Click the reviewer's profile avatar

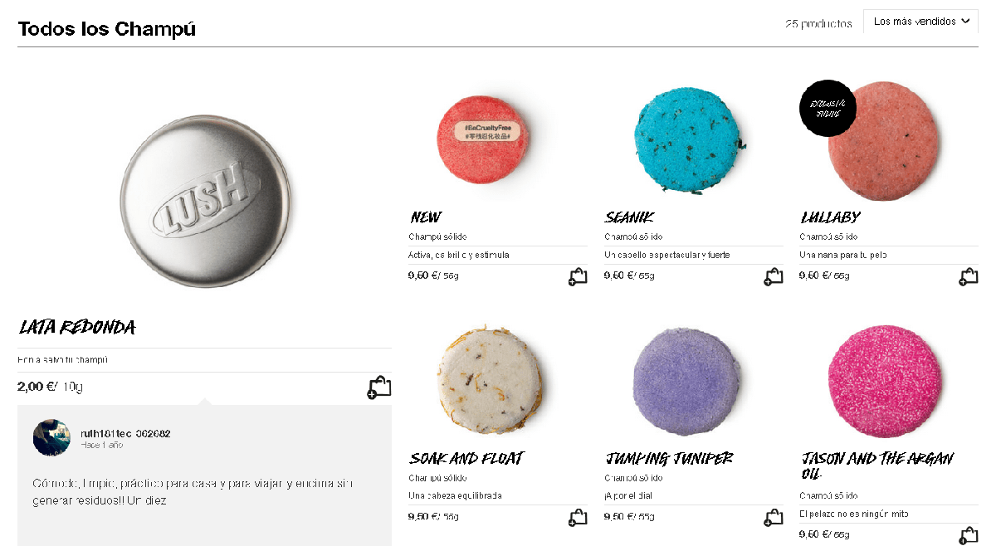pos(51,437)
